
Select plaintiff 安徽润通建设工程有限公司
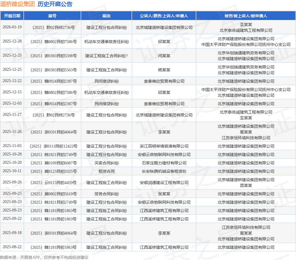[164, 183]
